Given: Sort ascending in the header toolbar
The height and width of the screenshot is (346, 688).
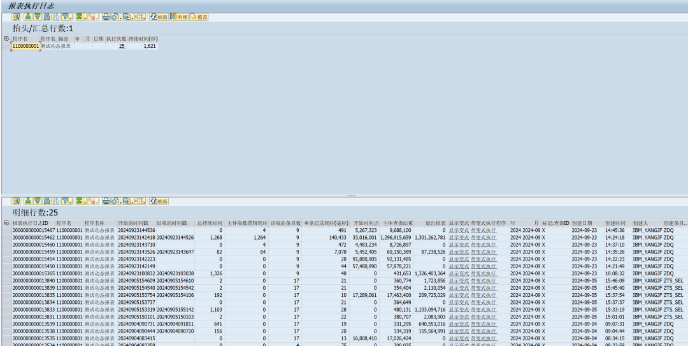Looking at the screenshot, I should 28,17.
